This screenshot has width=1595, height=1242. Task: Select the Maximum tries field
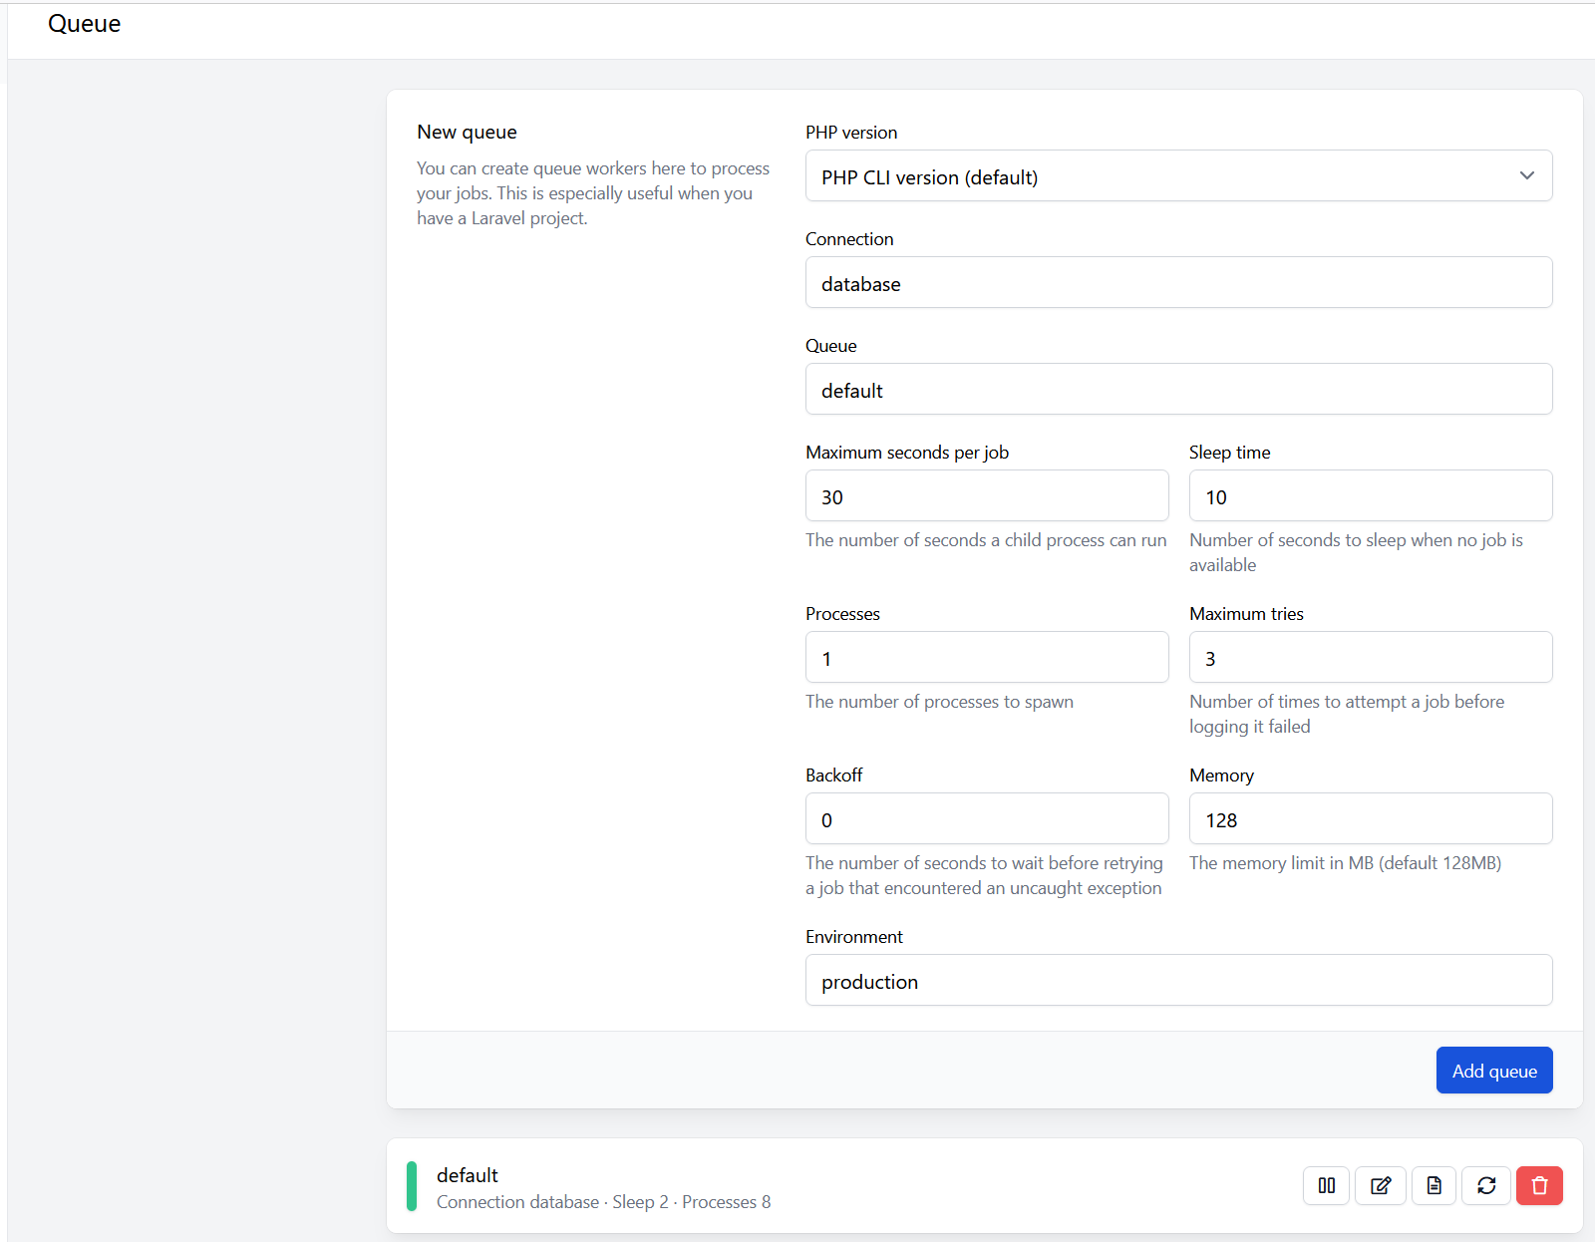(1371, 658)
